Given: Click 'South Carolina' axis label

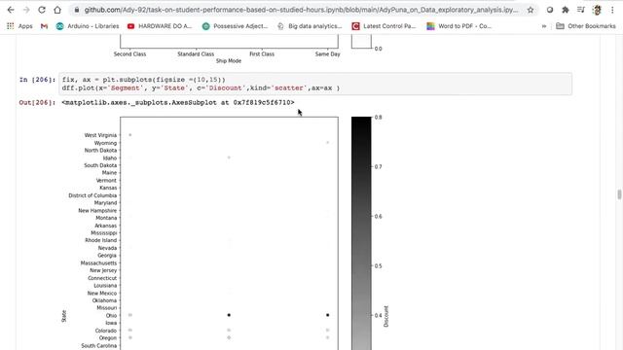Looking at the screenshot, I should pyautogui.click(x=99, y=346).
